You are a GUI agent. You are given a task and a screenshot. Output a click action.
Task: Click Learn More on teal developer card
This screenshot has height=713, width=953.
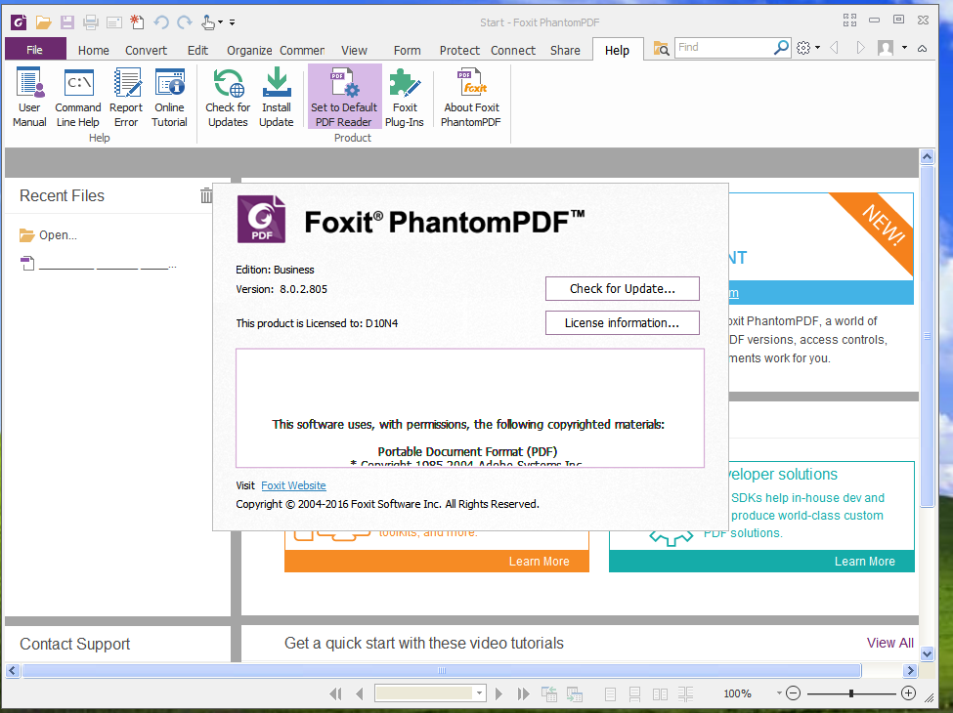point(864,562)
